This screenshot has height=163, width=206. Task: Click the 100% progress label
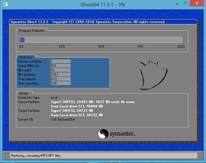[x=181, y=46]
